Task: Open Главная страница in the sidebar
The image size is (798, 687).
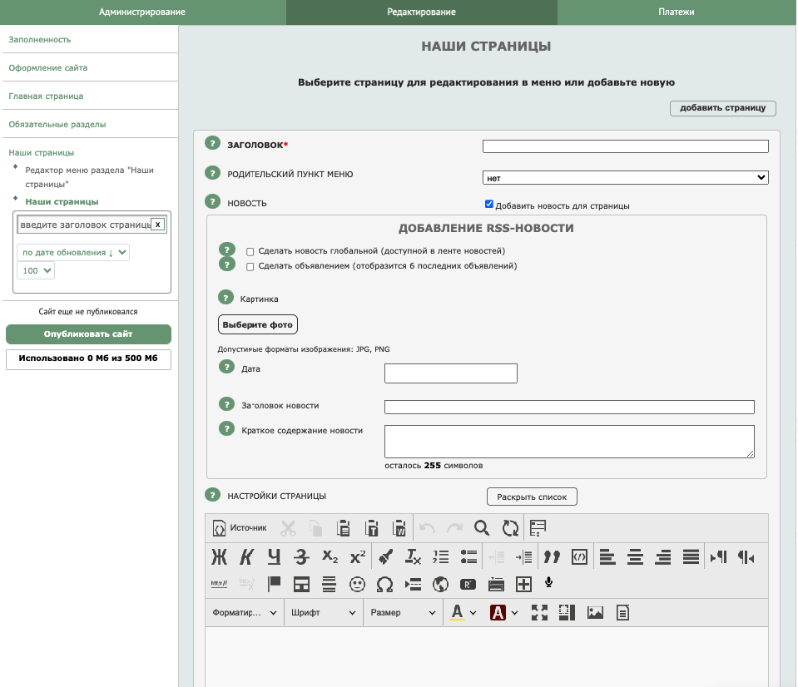Action: [x=46, y=96]
